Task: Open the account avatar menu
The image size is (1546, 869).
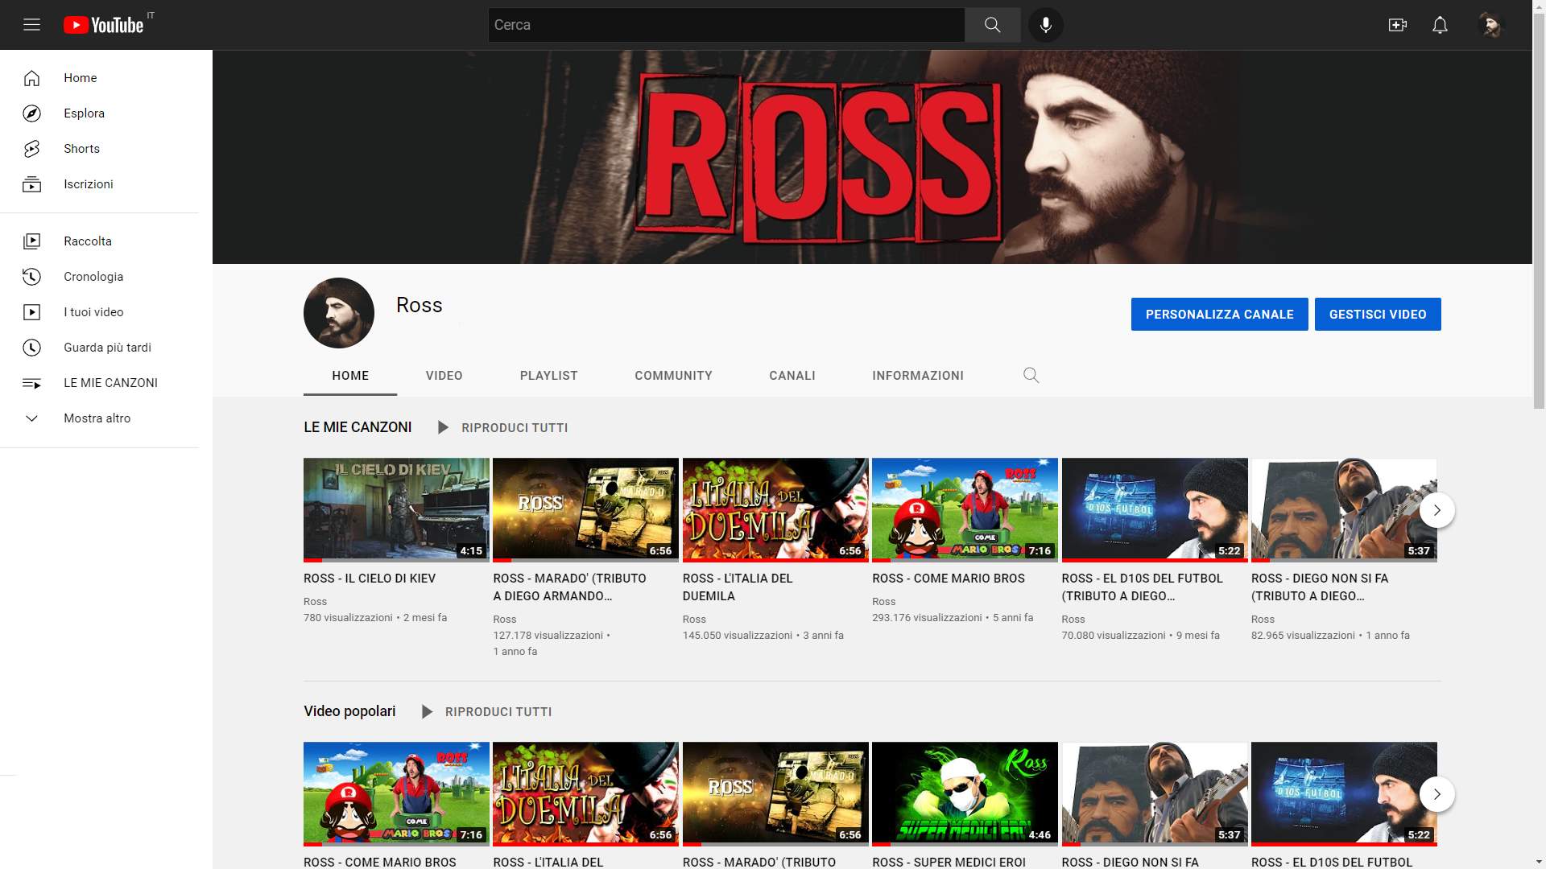Action: (x=1490, y=25)
